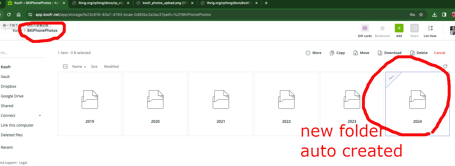The width and height of the screenshot is (455, 166).
Task: Sort files by Modified column
Action: tap(111, 67)
